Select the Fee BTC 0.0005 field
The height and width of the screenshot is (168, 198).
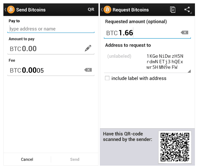[51, 70]
